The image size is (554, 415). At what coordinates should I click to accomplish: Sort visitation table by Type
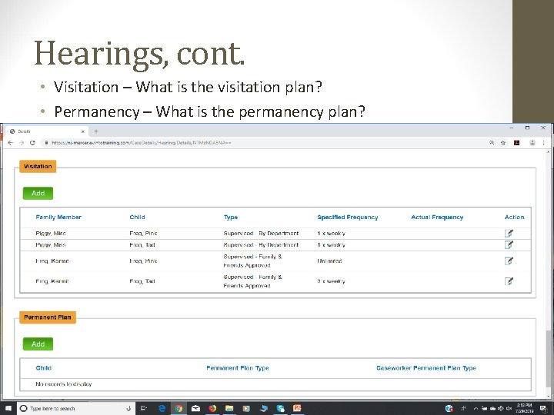coord(231,217)
